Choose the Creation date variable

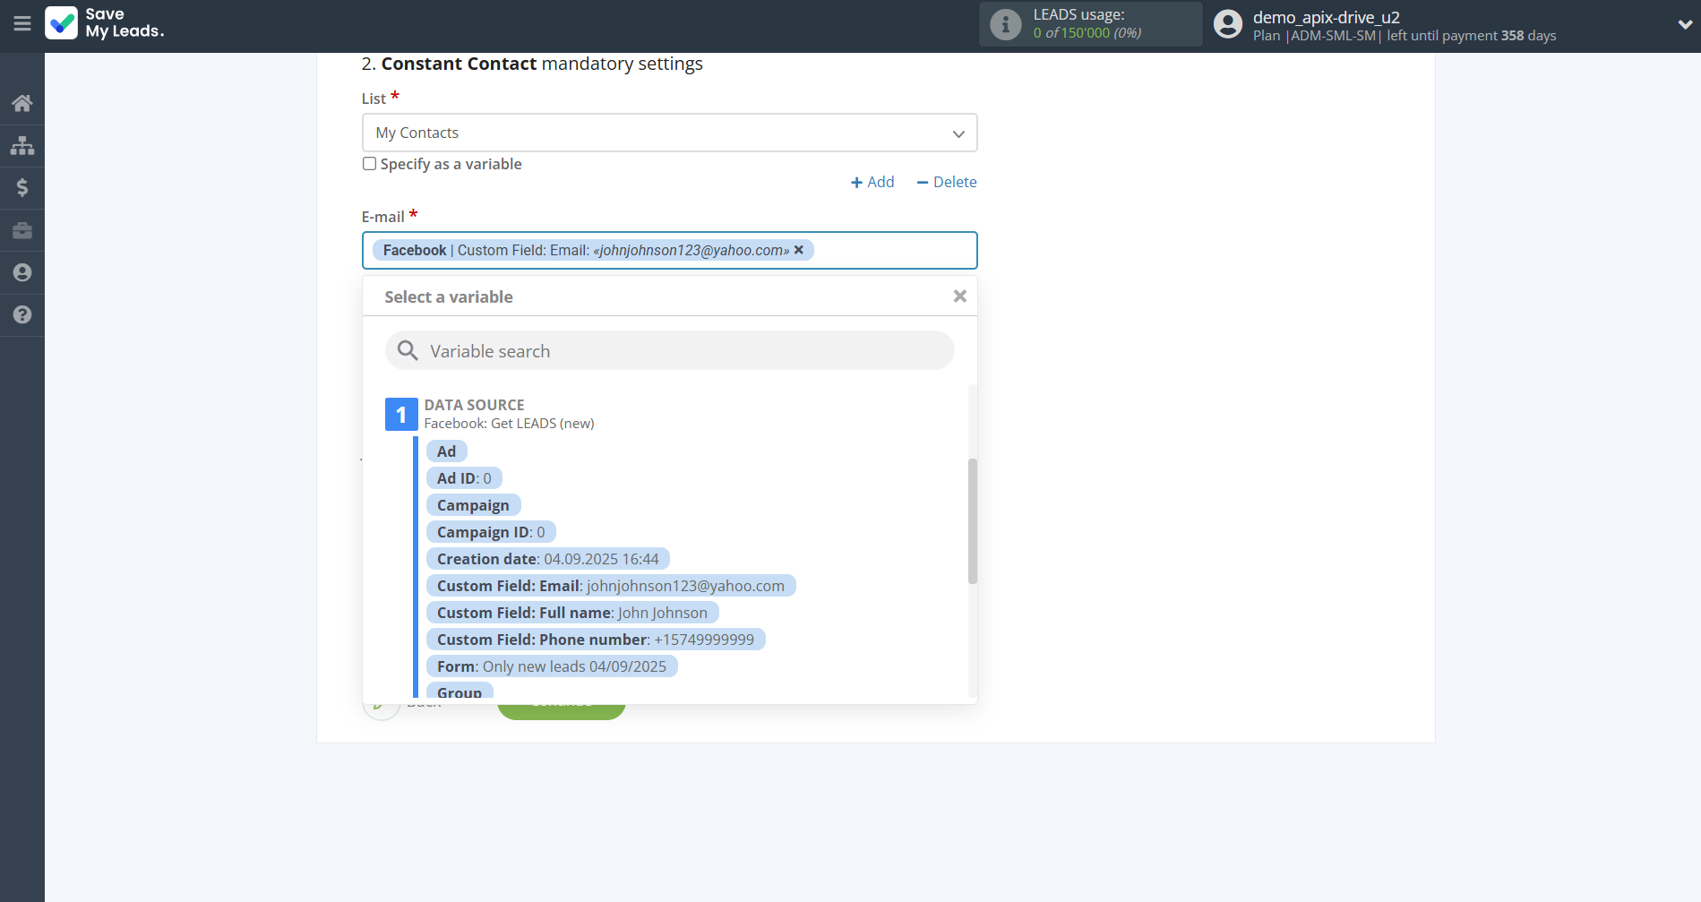[x=547, y=559]
